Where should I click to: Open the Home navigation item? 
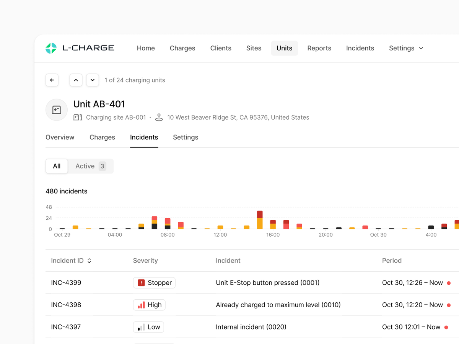[146, 48]
